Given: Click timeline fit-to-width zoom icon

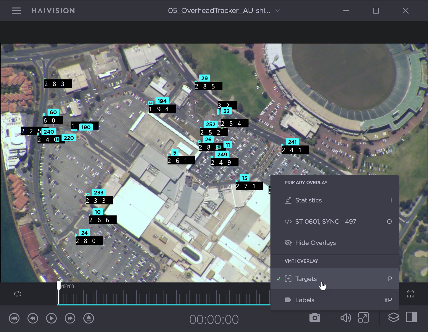Looking at the screenshot, I should coord(411,294).
